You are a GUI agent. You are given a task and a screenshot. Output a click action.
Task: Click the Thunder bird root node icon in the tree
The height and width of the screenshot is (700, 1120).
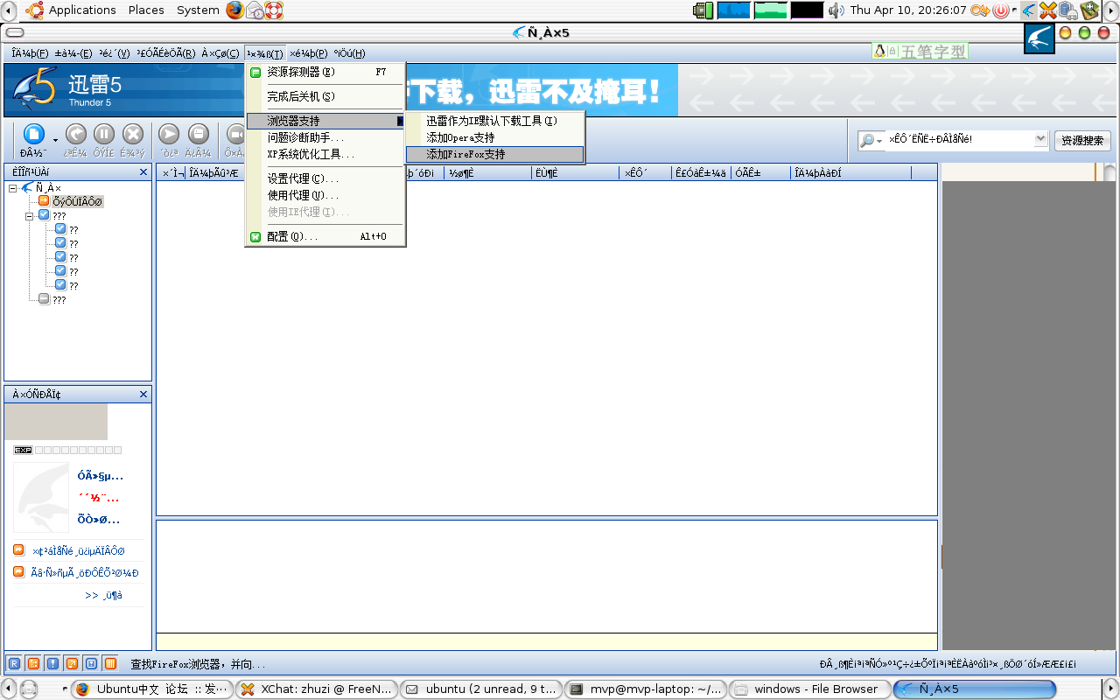[27, 187]
